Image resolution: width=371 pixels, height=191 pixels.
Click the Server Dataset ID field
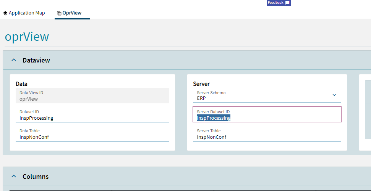pyautogui.click(x=267, y=114)
